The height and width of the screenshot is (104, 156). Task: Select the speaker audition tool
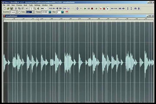click(x=38, y=9)
